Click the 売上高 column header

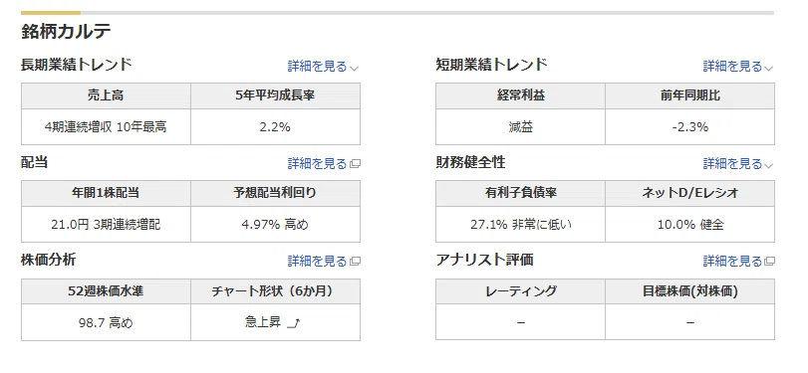click(106, 95)
